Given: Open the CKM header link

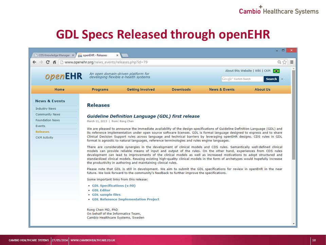Looking at the screenshot, I should [267, 71].
